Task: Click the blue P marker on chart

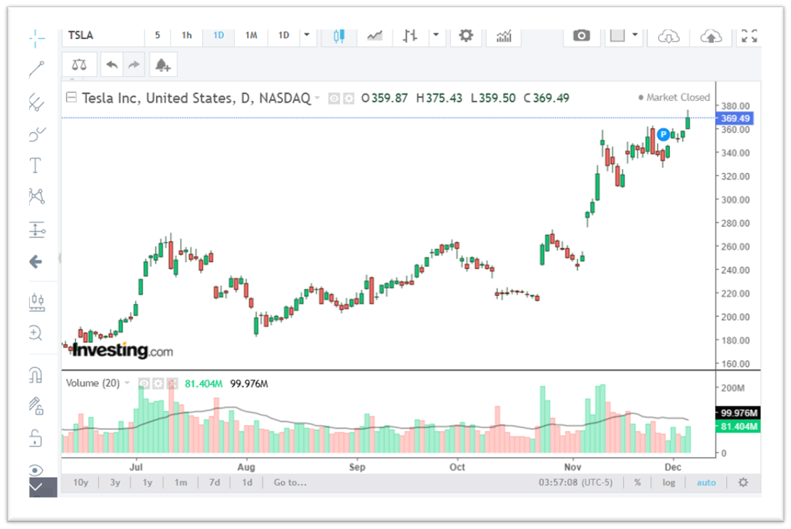Action: tap(664, 135)
